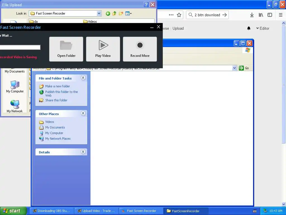Open Folder in Fast Screen Recorder
The height and width of the screenshot is (215, 286).
[x=66, y=49]
